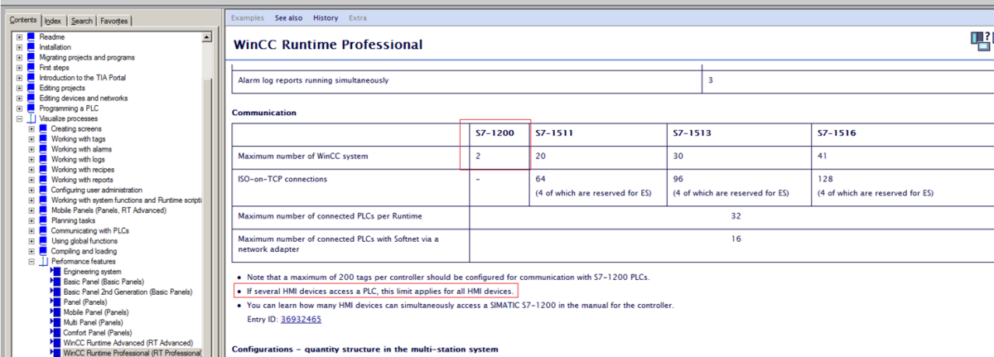Click the First steps book icon
994x357 pixels.
coord(31,68)
